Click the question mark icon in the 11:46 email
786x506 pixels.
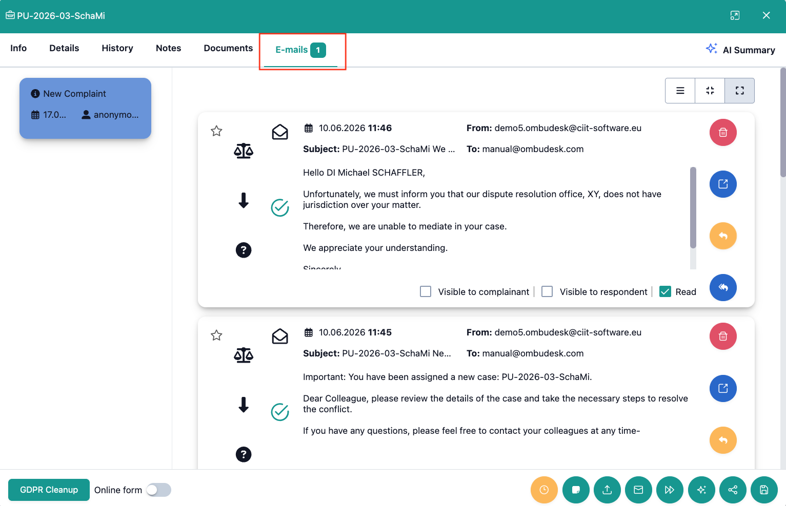coord(244,250)
